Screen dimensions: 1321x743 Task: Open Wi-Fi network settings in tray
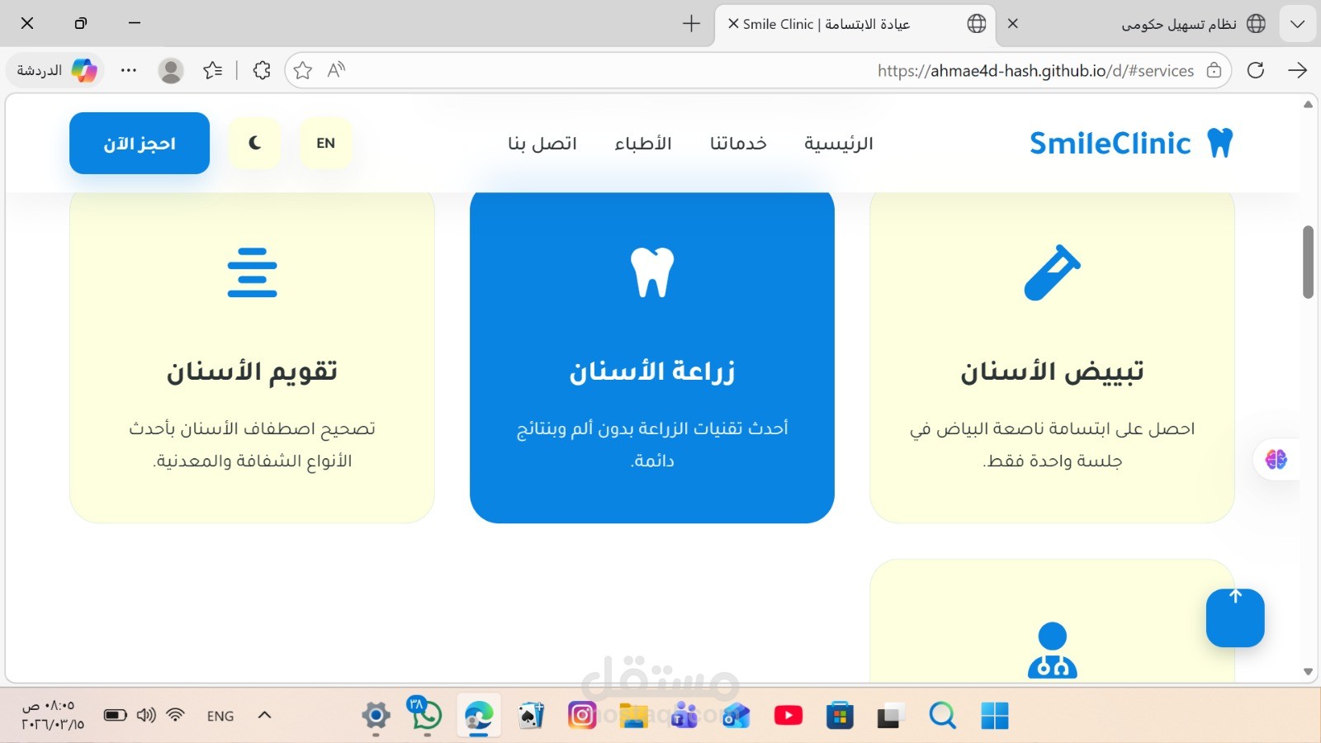pyautogui.click(x=175, y=715)
